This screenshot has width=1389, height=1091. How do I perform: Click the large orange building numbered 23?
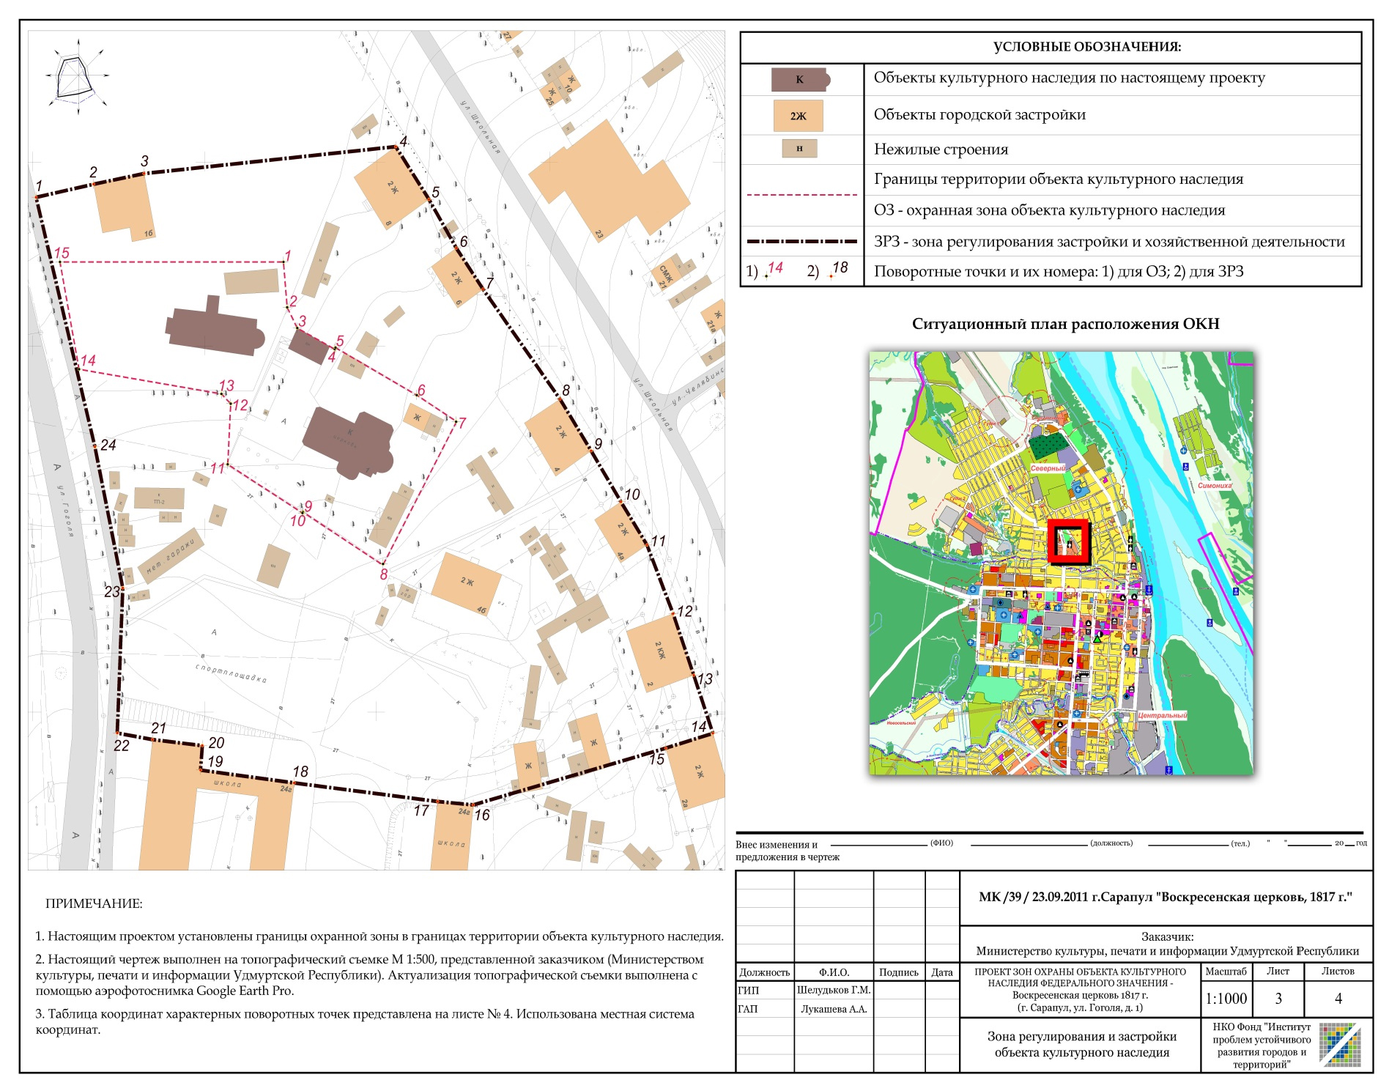tap(610, 180)
